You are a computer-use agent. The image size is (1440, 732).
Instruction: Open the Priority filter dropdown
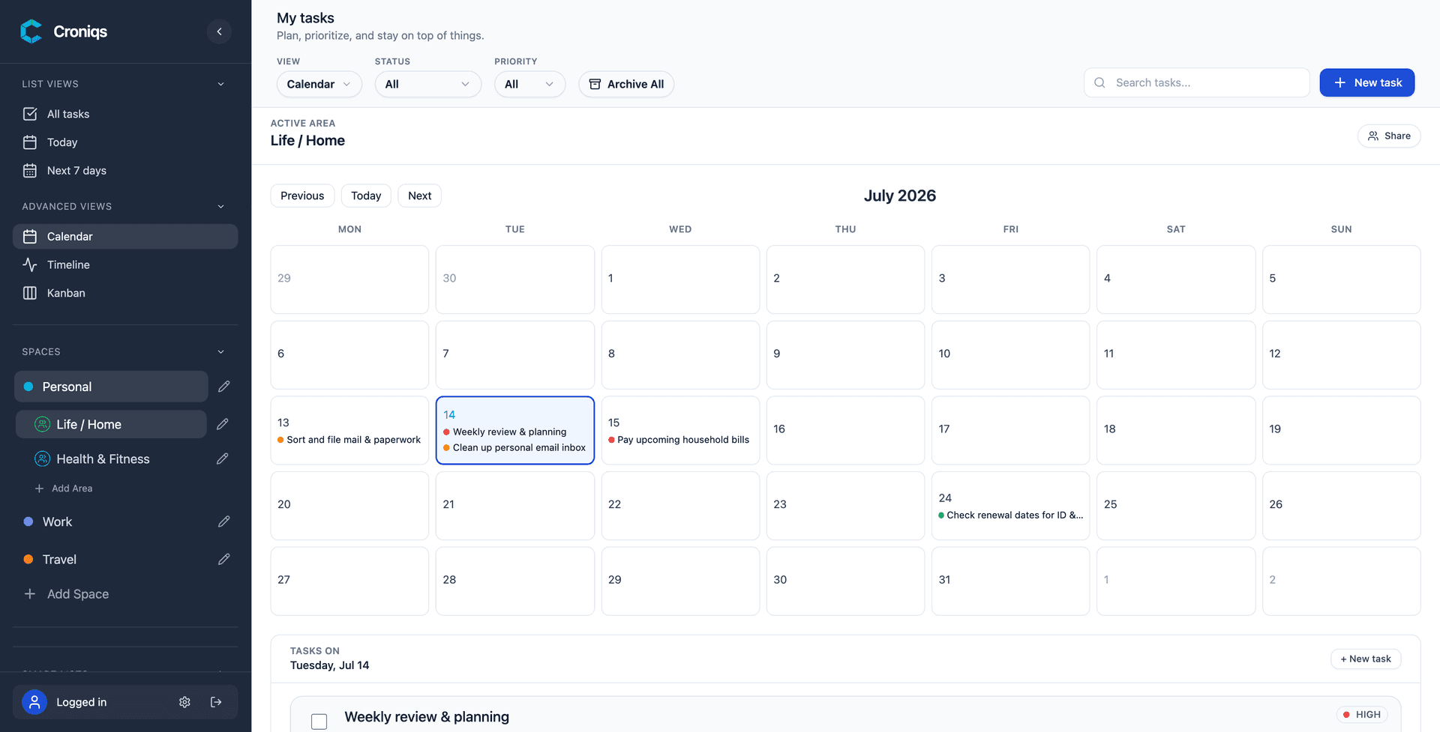[530, 84]
